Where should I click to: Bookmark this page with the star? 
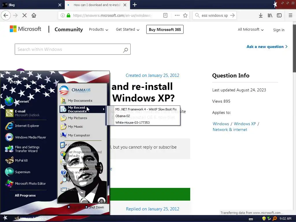pos(185,15)
